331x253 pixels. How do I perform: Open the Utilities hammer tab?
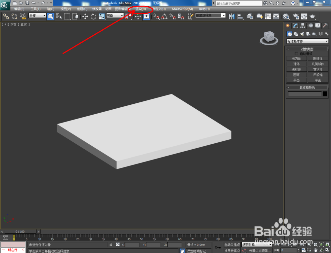click(325, 25)
